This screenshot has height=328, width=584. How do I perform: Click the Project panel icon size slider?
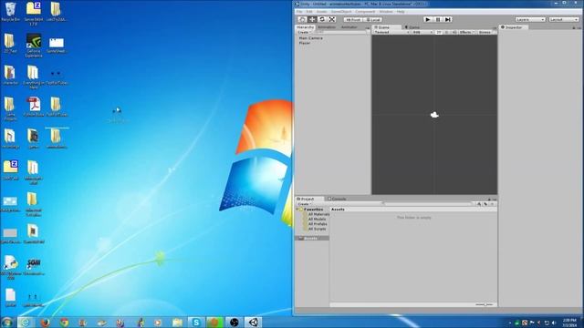tap(485, 304)
